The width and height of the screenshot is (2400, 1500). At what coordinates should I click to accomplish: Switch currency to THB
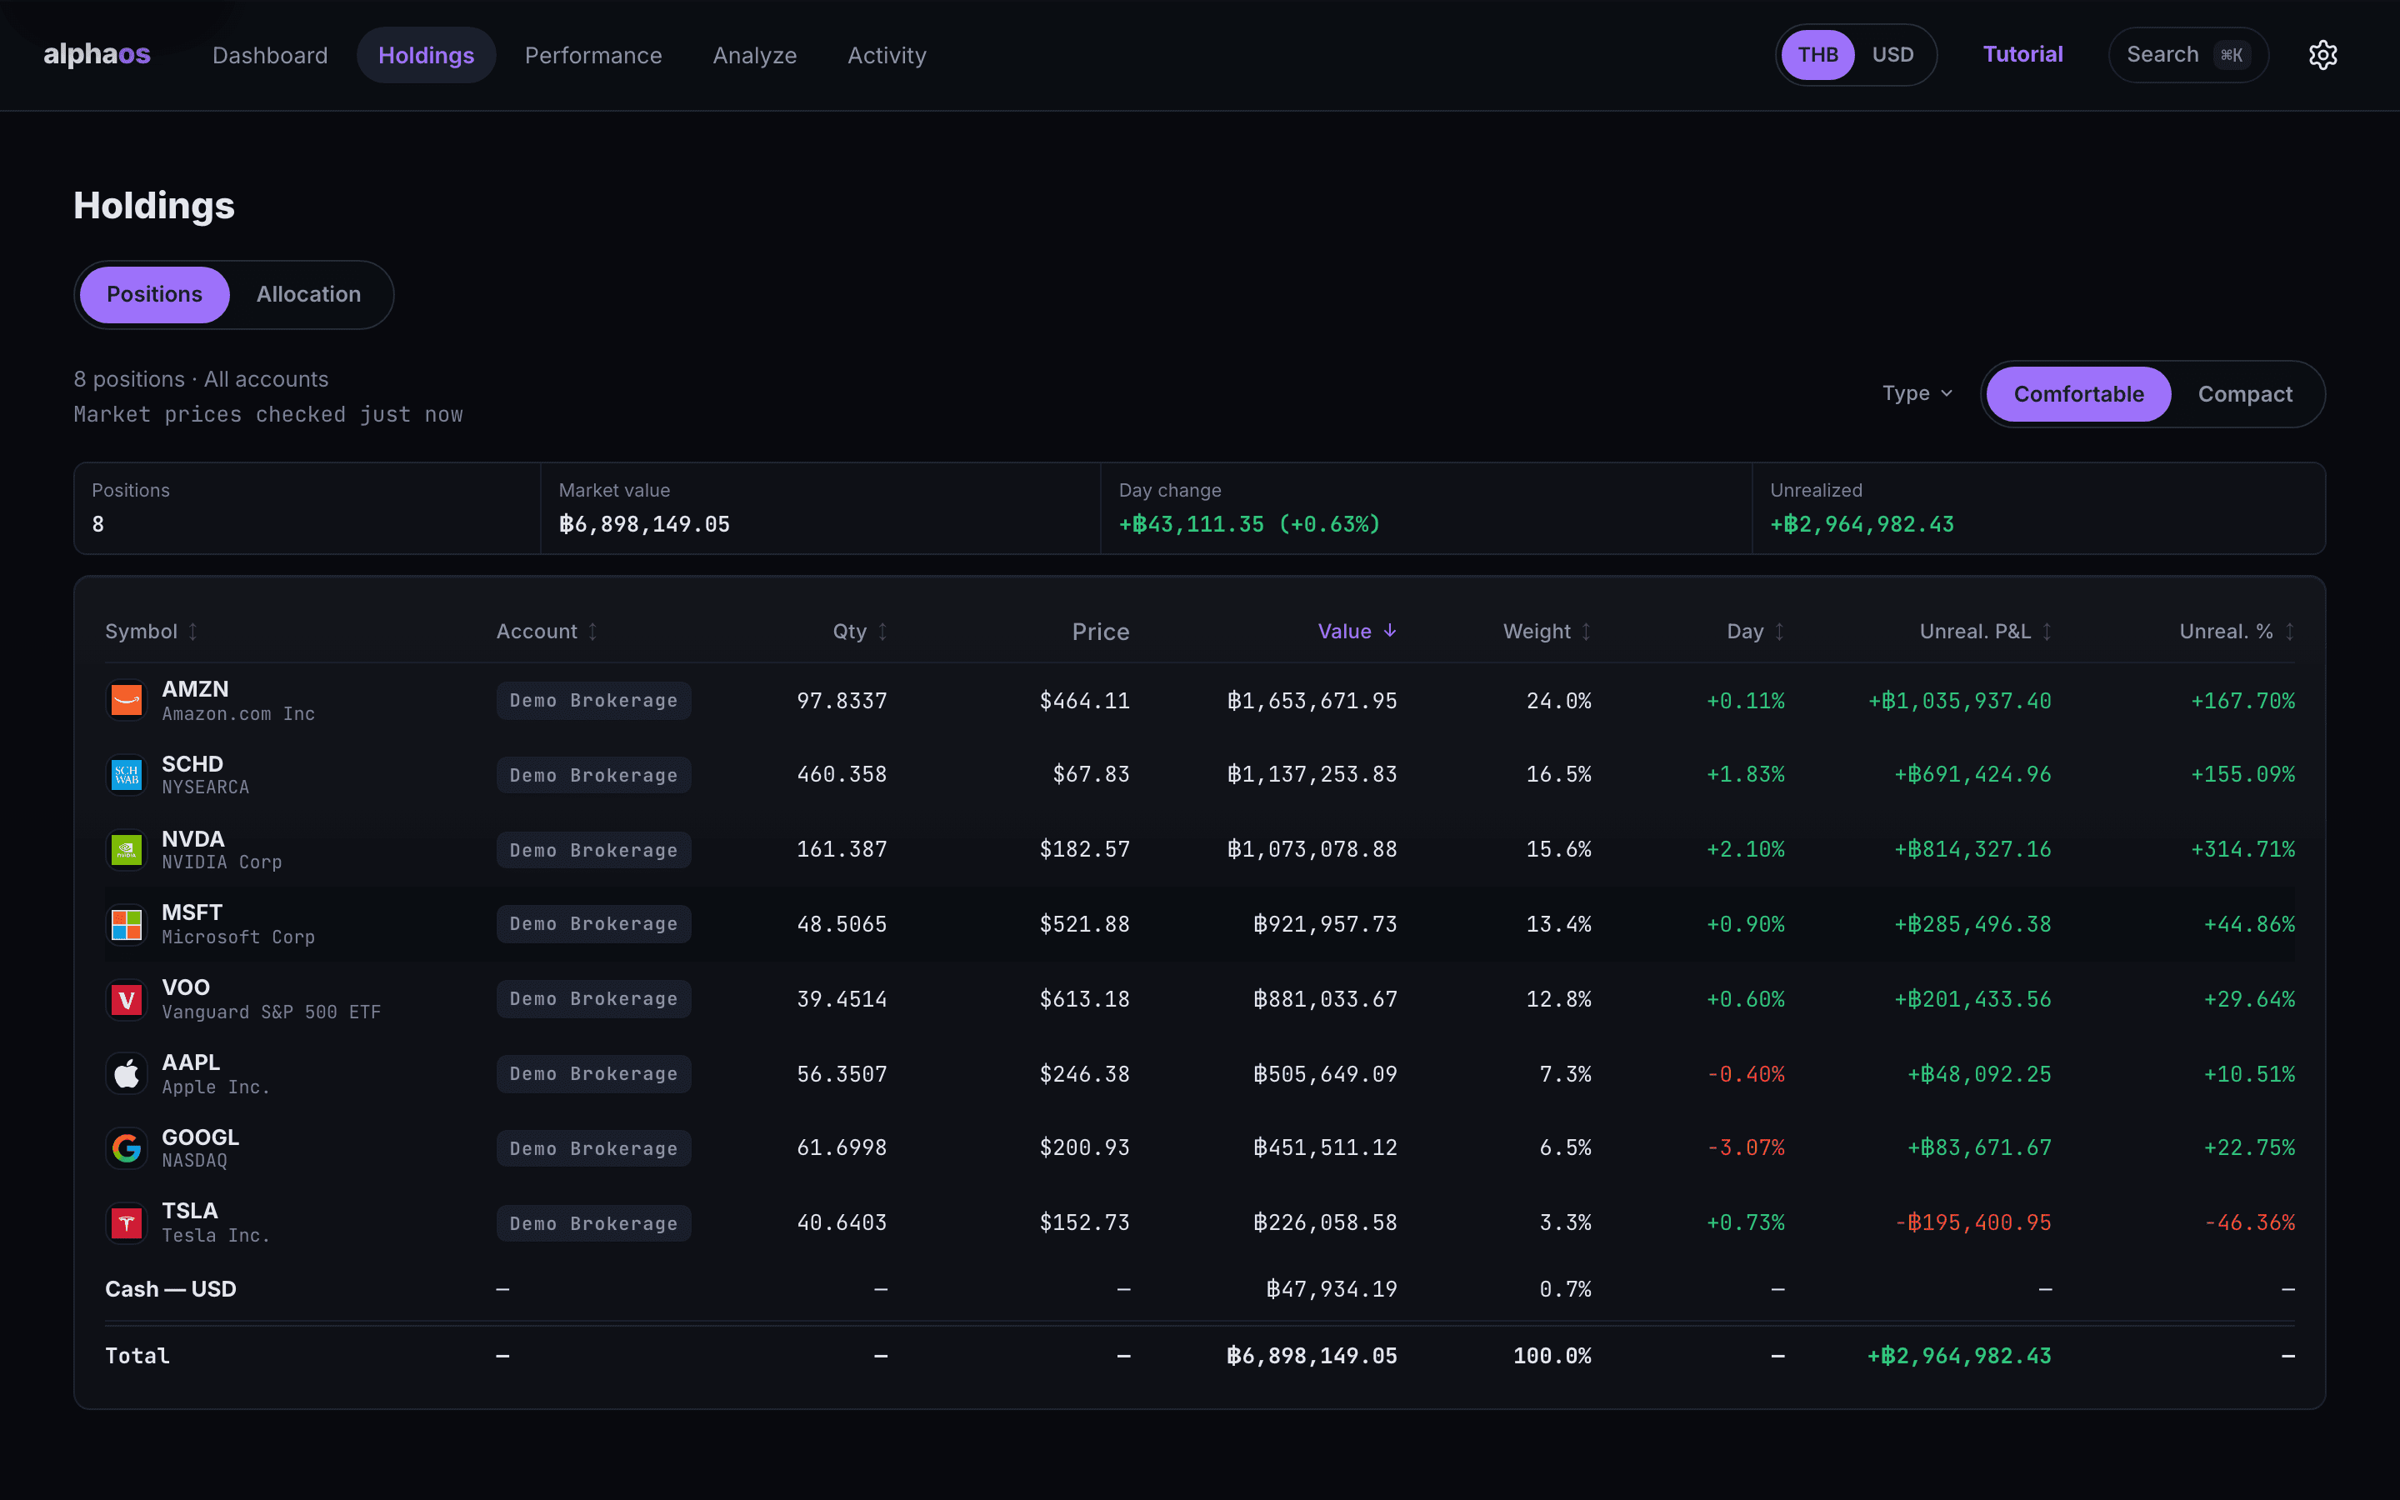pos(1817,54)
